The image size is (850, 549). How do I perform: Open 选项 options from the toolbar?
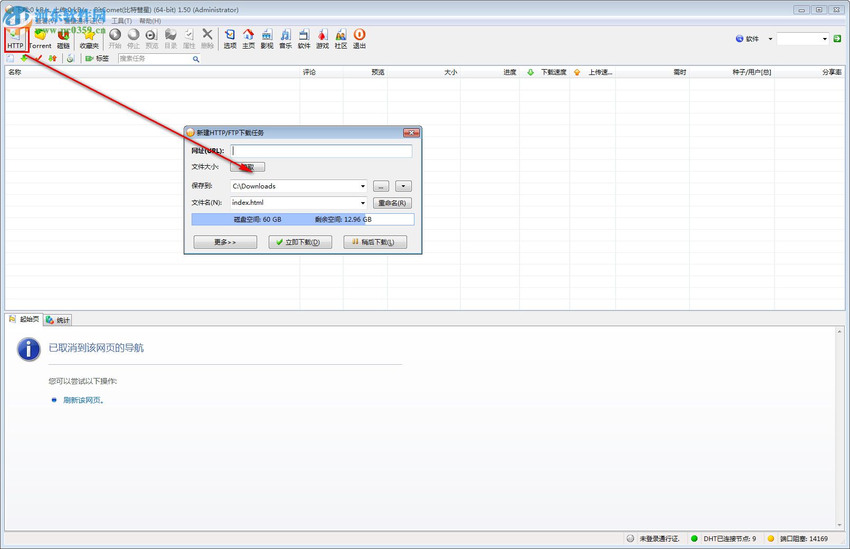[230, 39]
